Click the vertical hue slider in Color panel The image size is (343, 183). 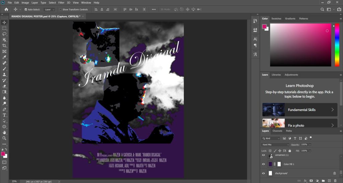tap(337, 45)
